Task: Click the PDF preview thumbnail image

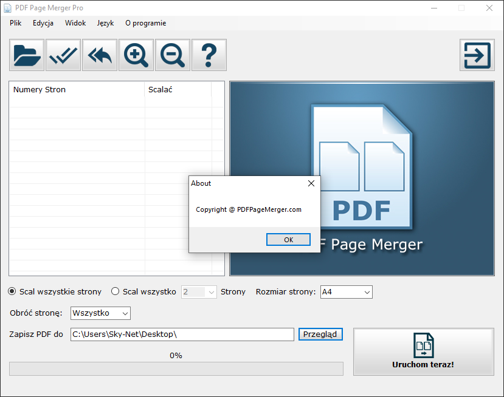Action: point(362,178)
